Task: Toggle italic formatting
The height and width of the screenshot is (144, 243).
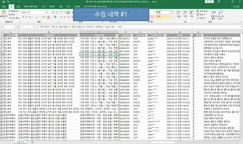Action: pyautogui.click(x=27, y=17)
